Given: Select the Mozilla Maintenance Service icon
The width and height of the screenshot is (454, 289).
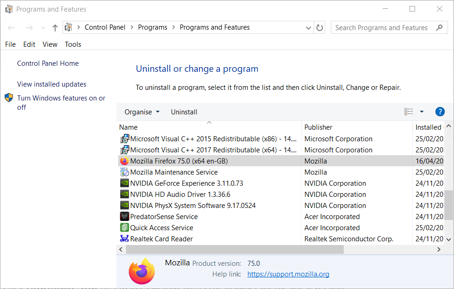Looking at the screenshot, I should click(x=125, y=172).
